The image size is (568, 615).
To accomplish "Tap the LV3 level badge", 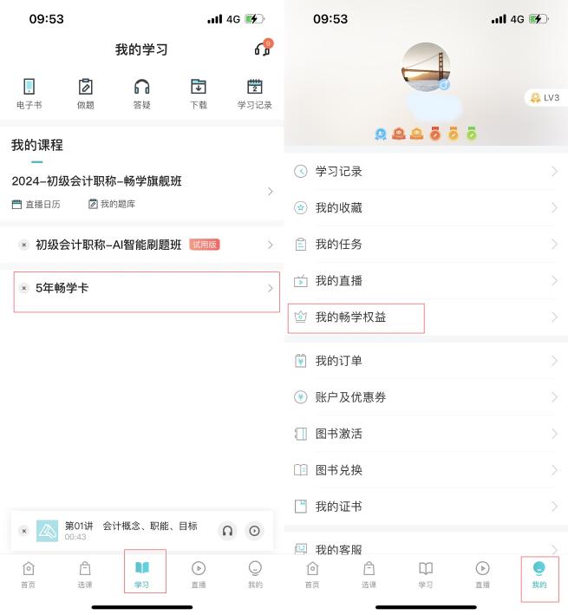I will (546, 98).
